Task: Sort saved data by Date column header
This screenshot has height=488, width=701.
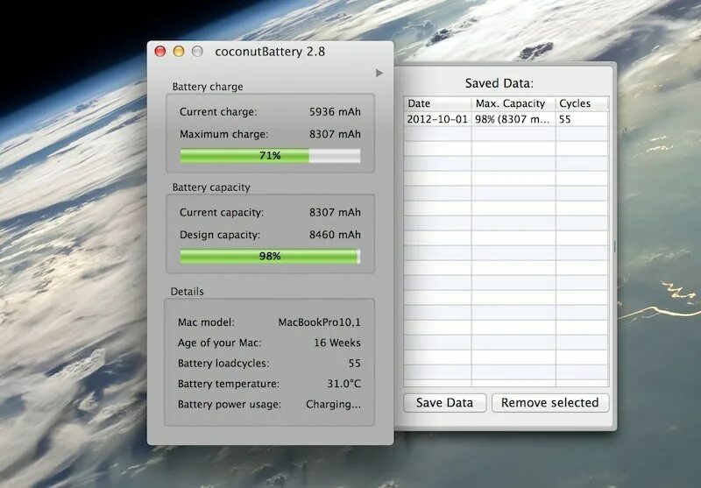Action: tap(437, 103)
